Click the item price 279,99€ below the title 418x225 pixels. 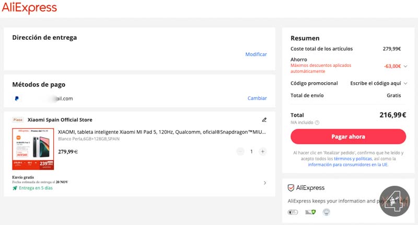(68, 152)
